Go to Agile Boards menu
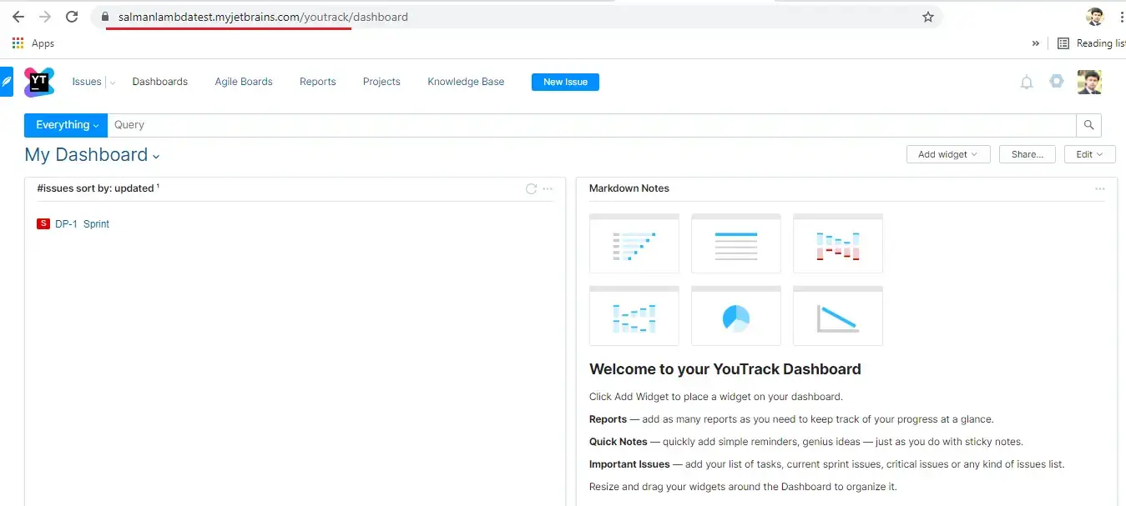Viewport: 1126px width, 506px height. pyautogui.click(x=244, y=82)
